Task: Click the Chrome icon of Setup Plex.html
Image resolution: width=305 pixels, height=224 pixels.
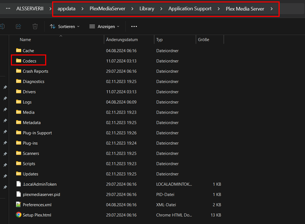Action: [19, 215]
